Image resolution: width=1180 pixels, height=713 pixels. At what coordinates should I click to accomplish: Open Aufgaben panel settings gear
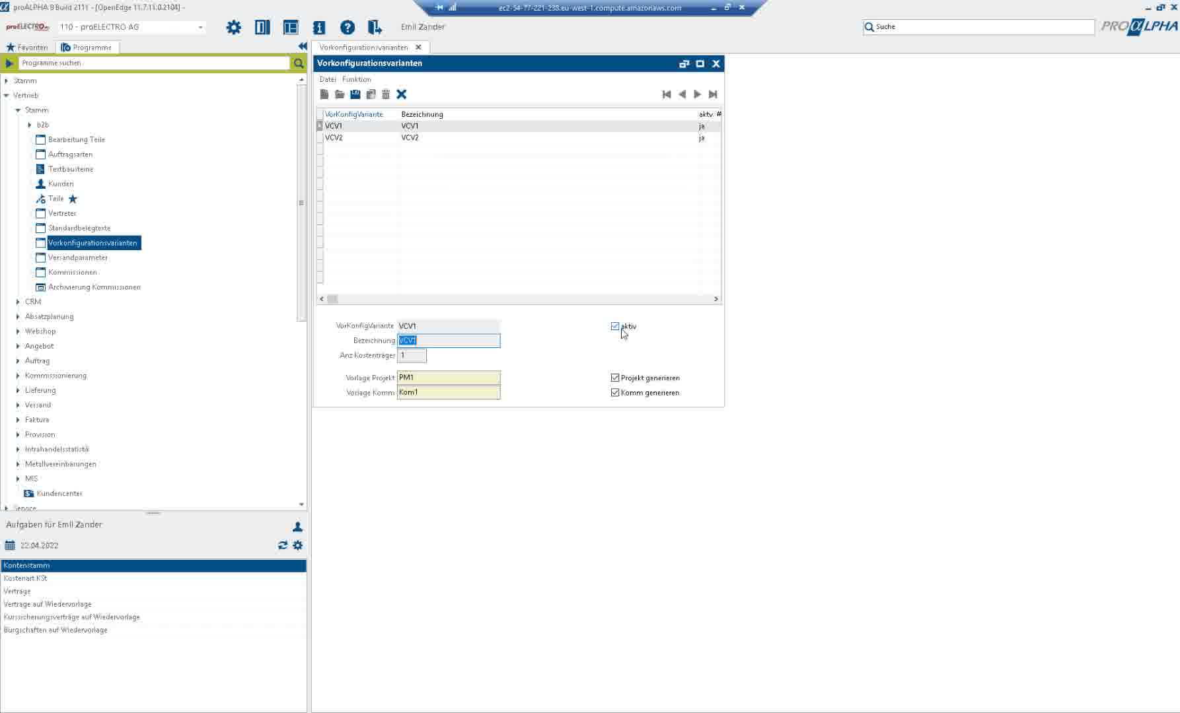[x=298, y=545]
